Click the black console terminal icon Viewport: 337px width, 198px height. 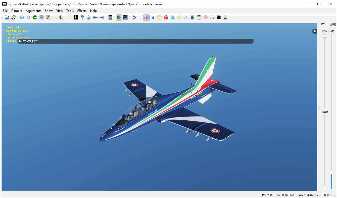(x=219, y=17)
